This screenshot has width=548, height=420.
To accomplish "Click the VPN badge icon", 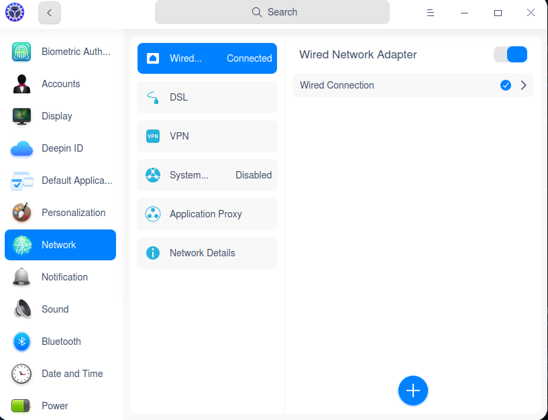I will pyautogui.click(x=153, y=136).
